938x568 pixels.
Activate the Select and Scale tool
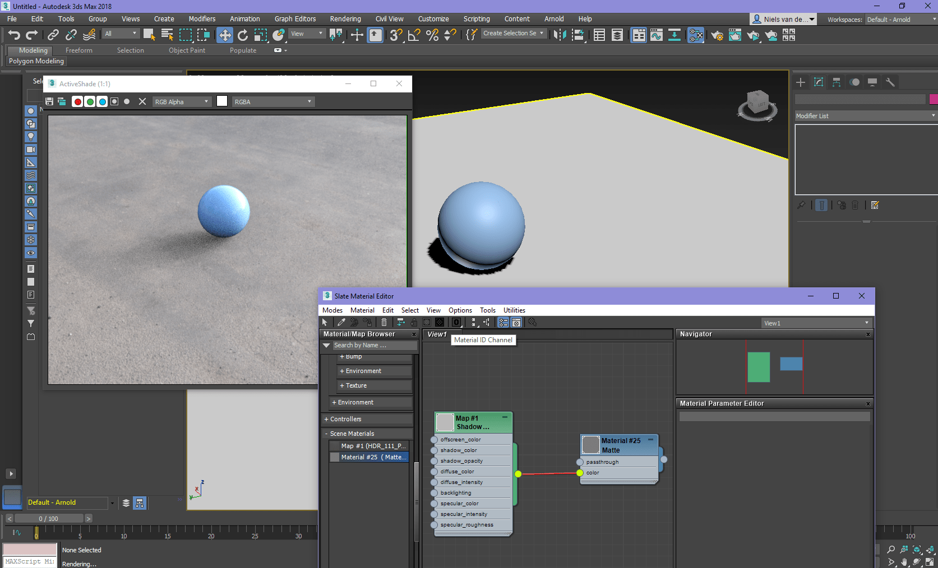tap(261, 35)
